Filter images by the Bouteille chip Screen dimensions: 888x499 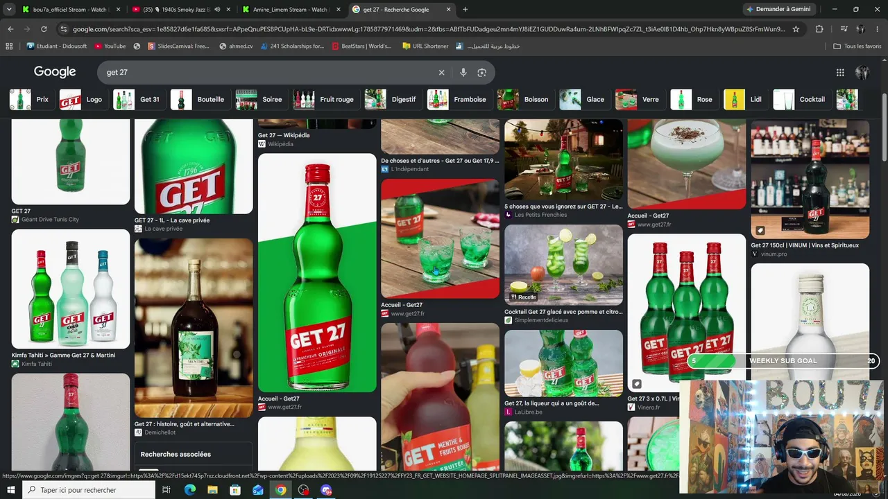[x=198, y=99]
